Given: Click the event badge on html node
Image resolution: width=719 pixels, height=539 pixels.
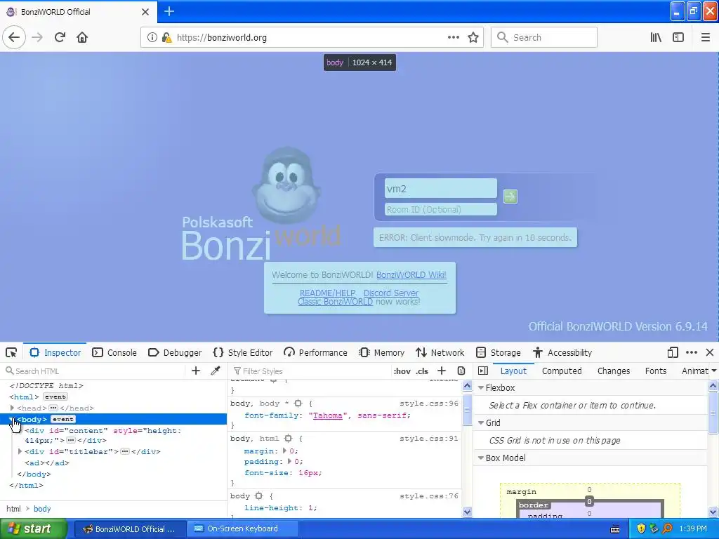Looking at the screenshot, I should [x=55, y=397].
